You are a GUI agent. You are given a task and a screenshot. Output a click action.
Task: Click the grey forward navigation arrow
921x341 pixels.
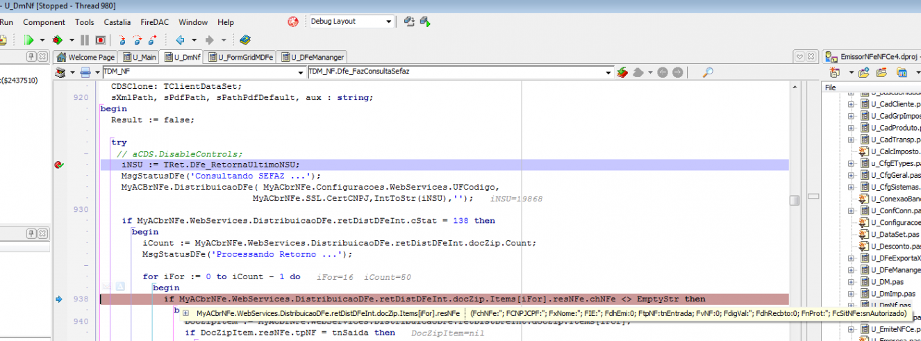tap(209, 40)
